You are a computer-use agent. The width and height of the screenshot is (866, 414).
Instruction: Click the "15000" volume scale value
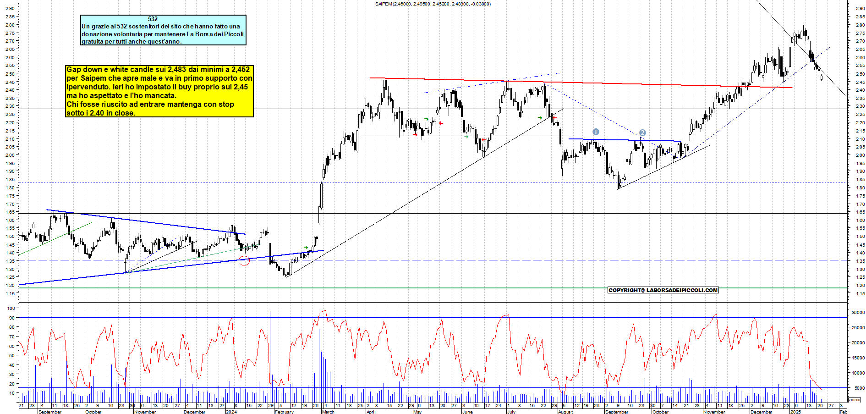pyautogui.click(x=858, y=358)
